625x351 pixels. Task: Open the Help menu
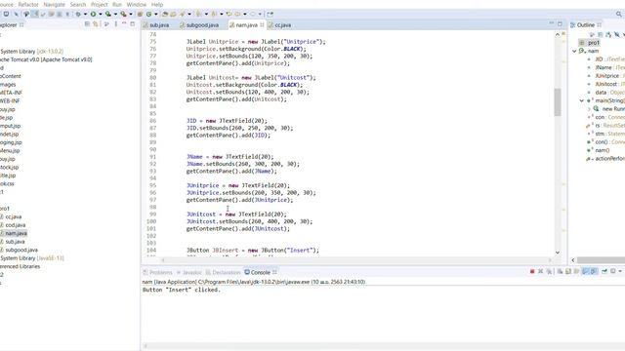tap(157, 4)
